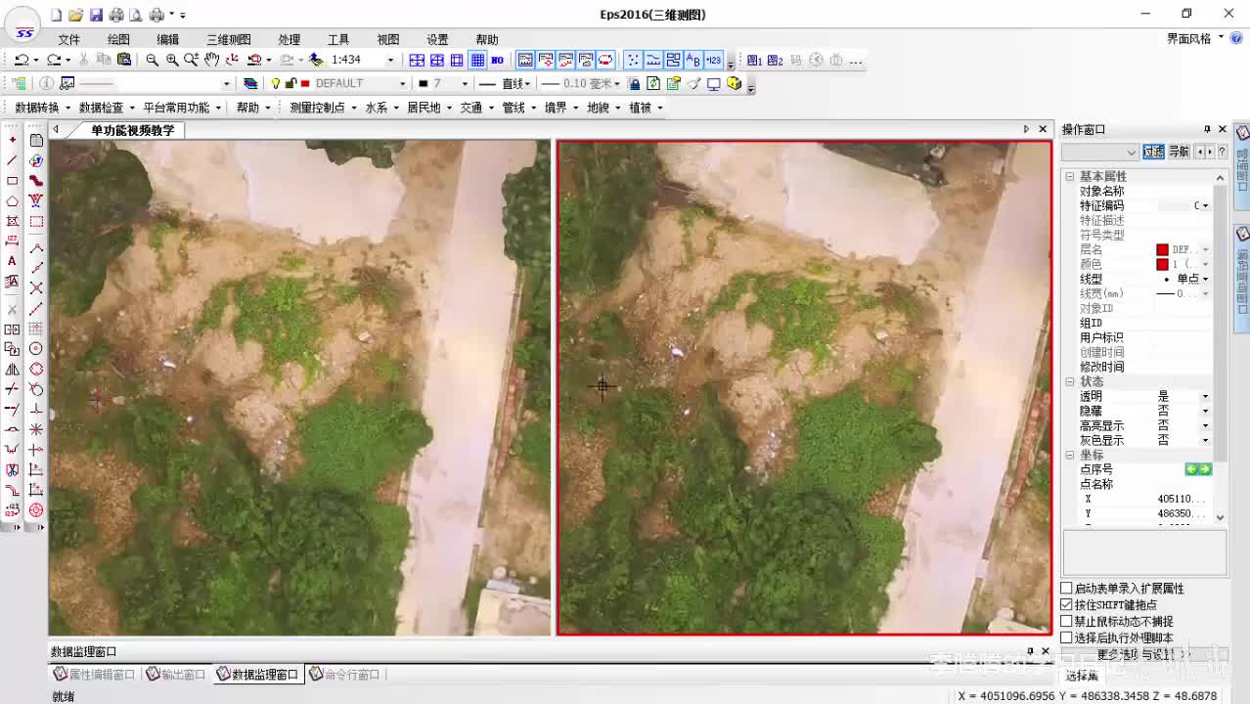Click the layer lock icon
This screenshot has width=1250, height=704.
(290, 84)
